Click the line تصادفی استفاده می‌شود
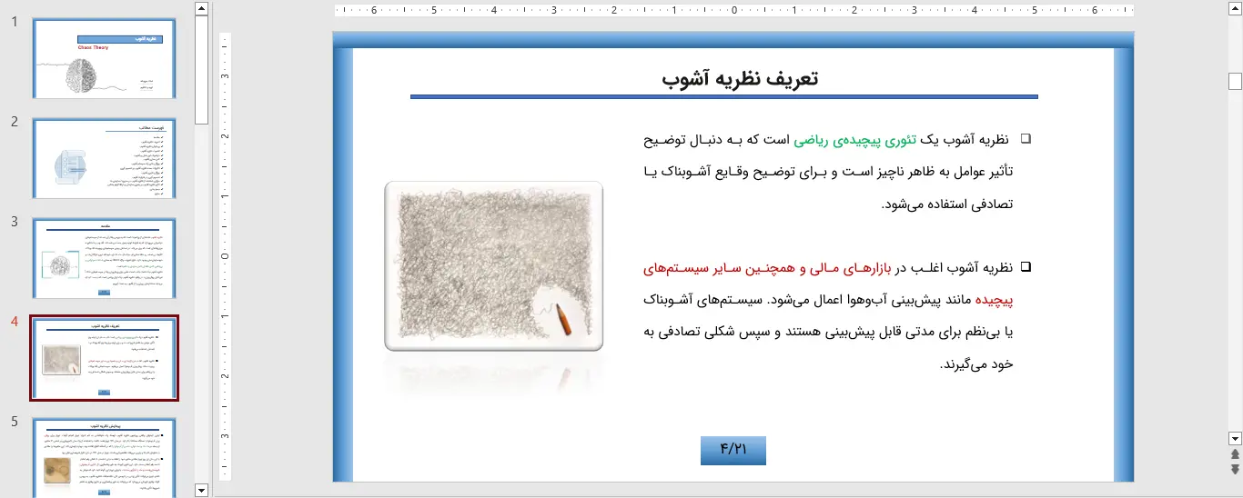The image size is (1243, 498). pyautogui.click(x=947, y=204)
